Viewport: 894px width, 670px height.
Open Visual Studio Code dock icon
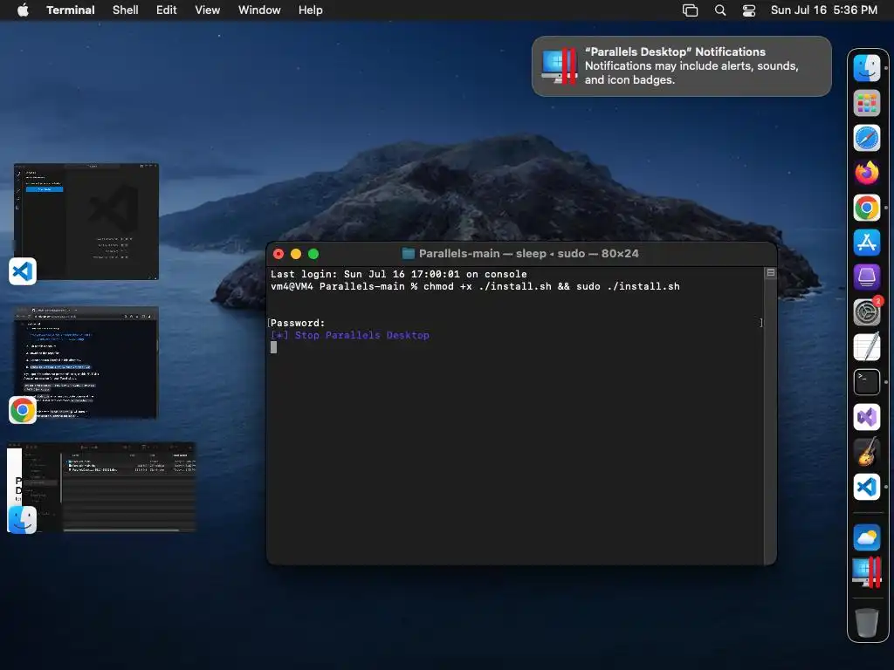click(867, 487)
